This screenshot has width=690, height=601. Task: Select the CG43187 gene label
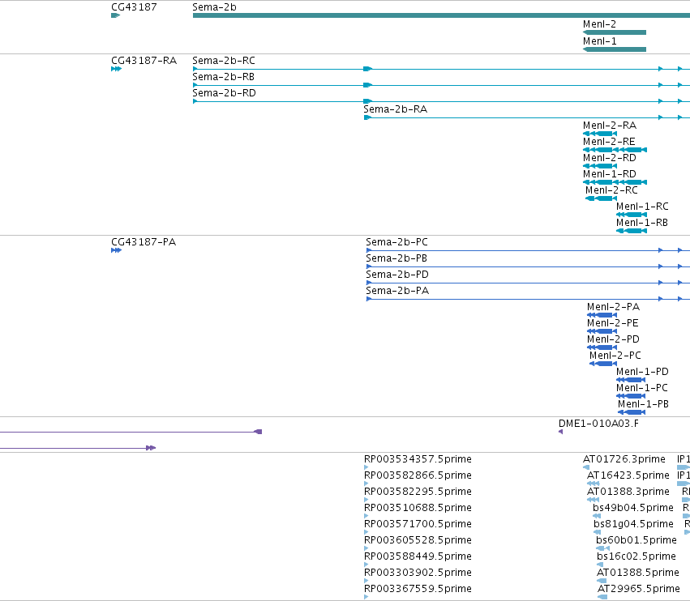click(134, 7)
